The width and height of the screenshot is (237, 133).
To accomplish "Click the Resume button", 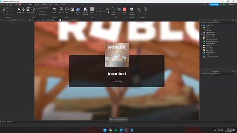I will [x=119, y=9].
